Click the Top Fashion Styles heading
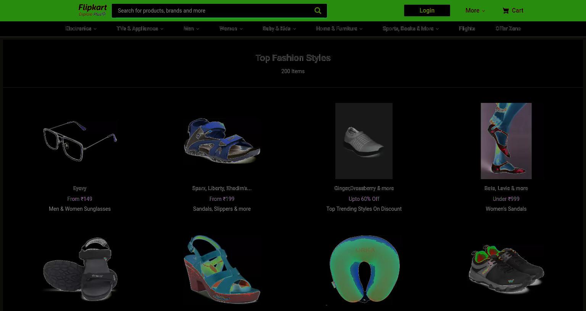Image resolution: width=586 pixels, height=311 pixels. [293, 58]
